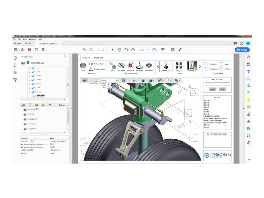
Task: Click the Hide Selected eye icon
Action: [x=121, y=66]
